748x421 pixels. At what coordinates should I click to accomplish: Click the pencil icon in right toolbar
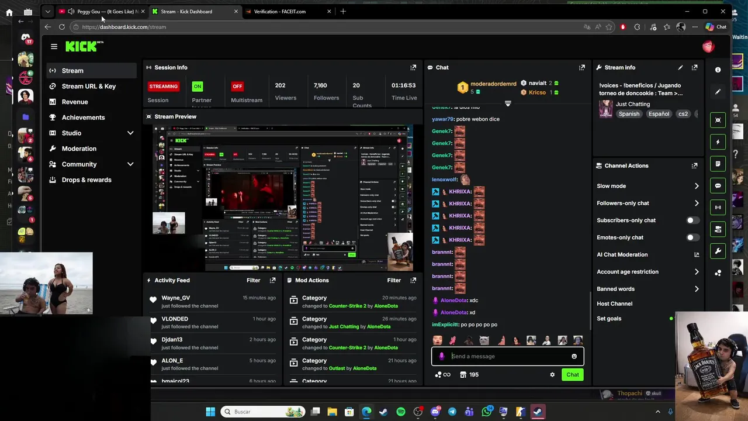[x=718, y=92]
